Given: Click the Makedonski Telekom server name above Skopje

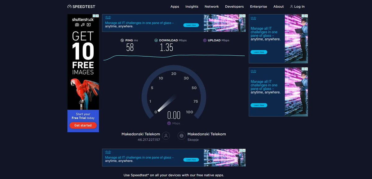Looking at the screenshot, I should tap(207, 134).
